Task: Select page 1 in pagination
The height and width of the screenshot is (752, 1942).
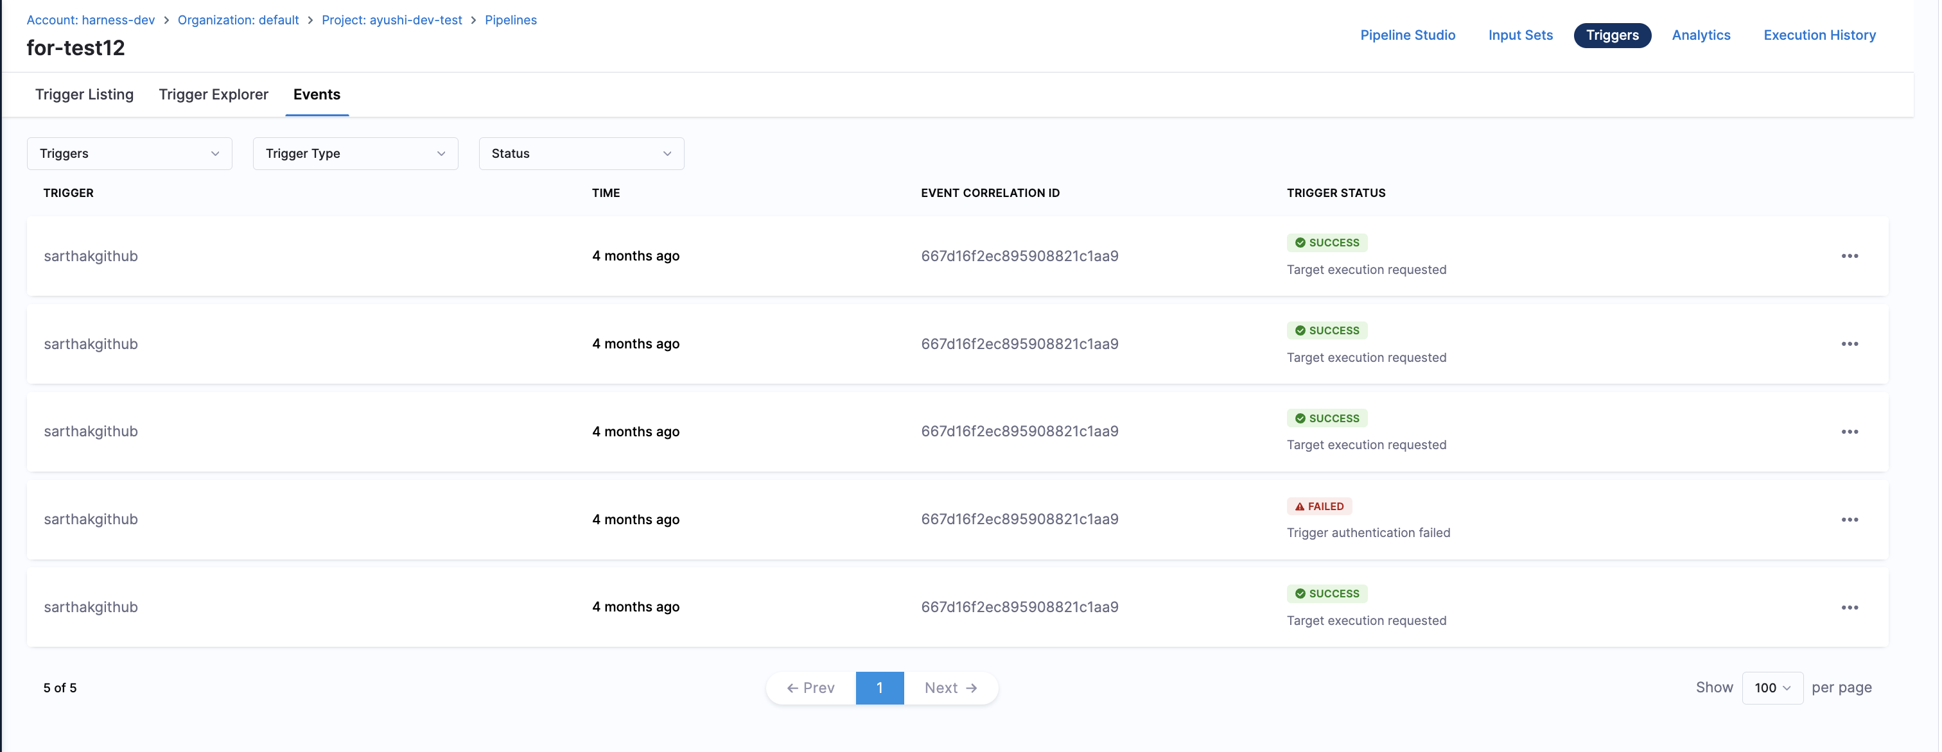Action: pos(879,688)
